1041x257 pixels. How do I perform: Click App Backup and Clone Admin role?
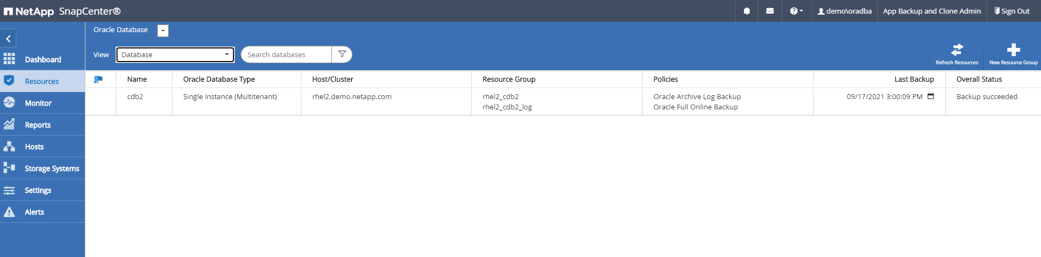click(932, 11)
